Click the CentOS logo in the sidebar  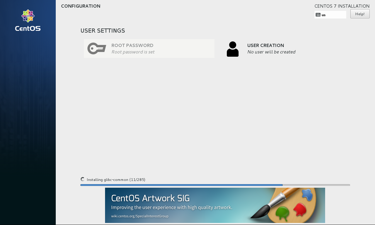(x=28, y=20)
